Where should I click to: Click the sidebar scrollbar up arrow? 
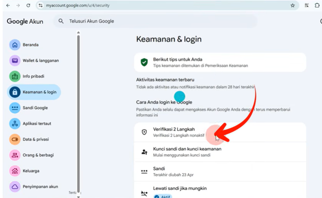[x=78, y=32]
